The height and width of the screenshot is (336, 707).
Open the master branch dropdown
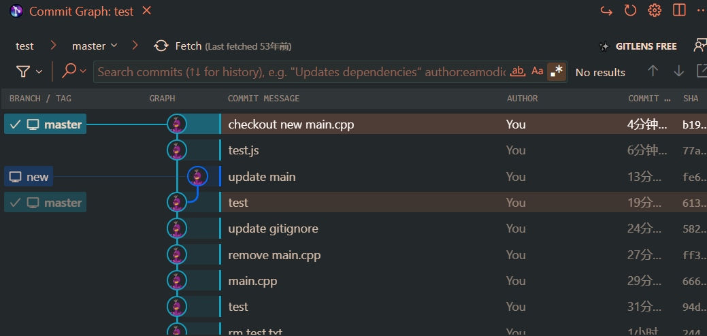(x=95, y=46)
